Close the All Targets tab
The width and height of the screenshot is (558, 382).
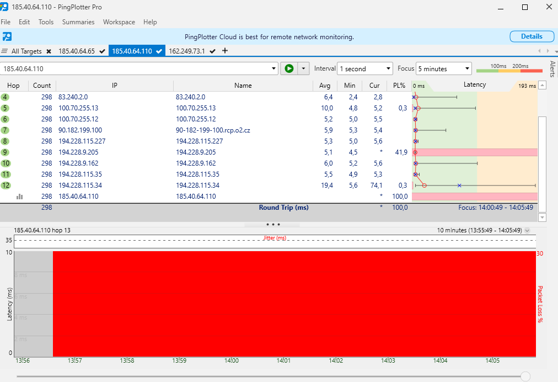coord(49,51)
